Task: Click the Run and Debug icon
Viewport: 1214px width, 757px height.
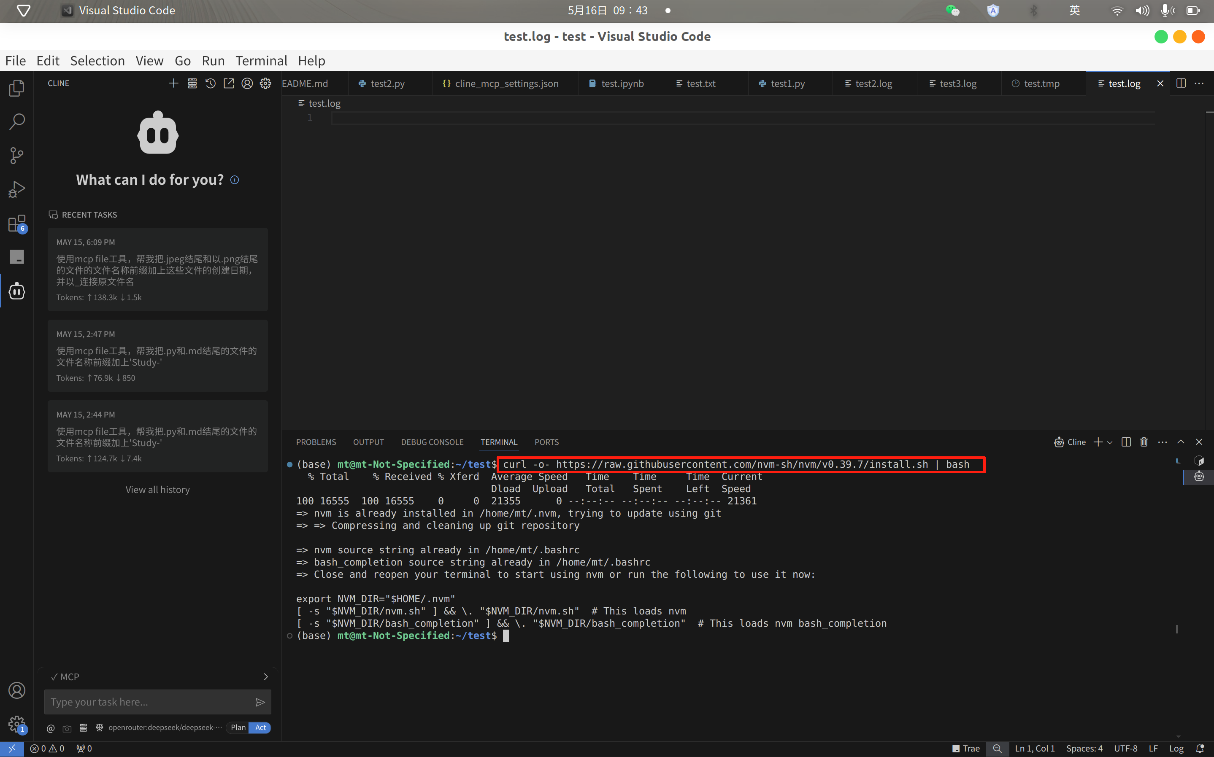Action: click(16, 189)
